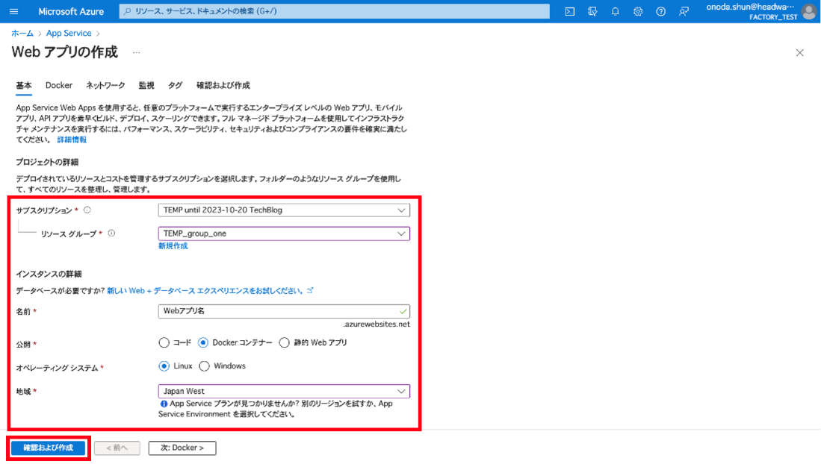Image resolution: width=821 pixels, height=464 pixels.
Task: Switch to the 基本 tab
Action: point(24,85)
